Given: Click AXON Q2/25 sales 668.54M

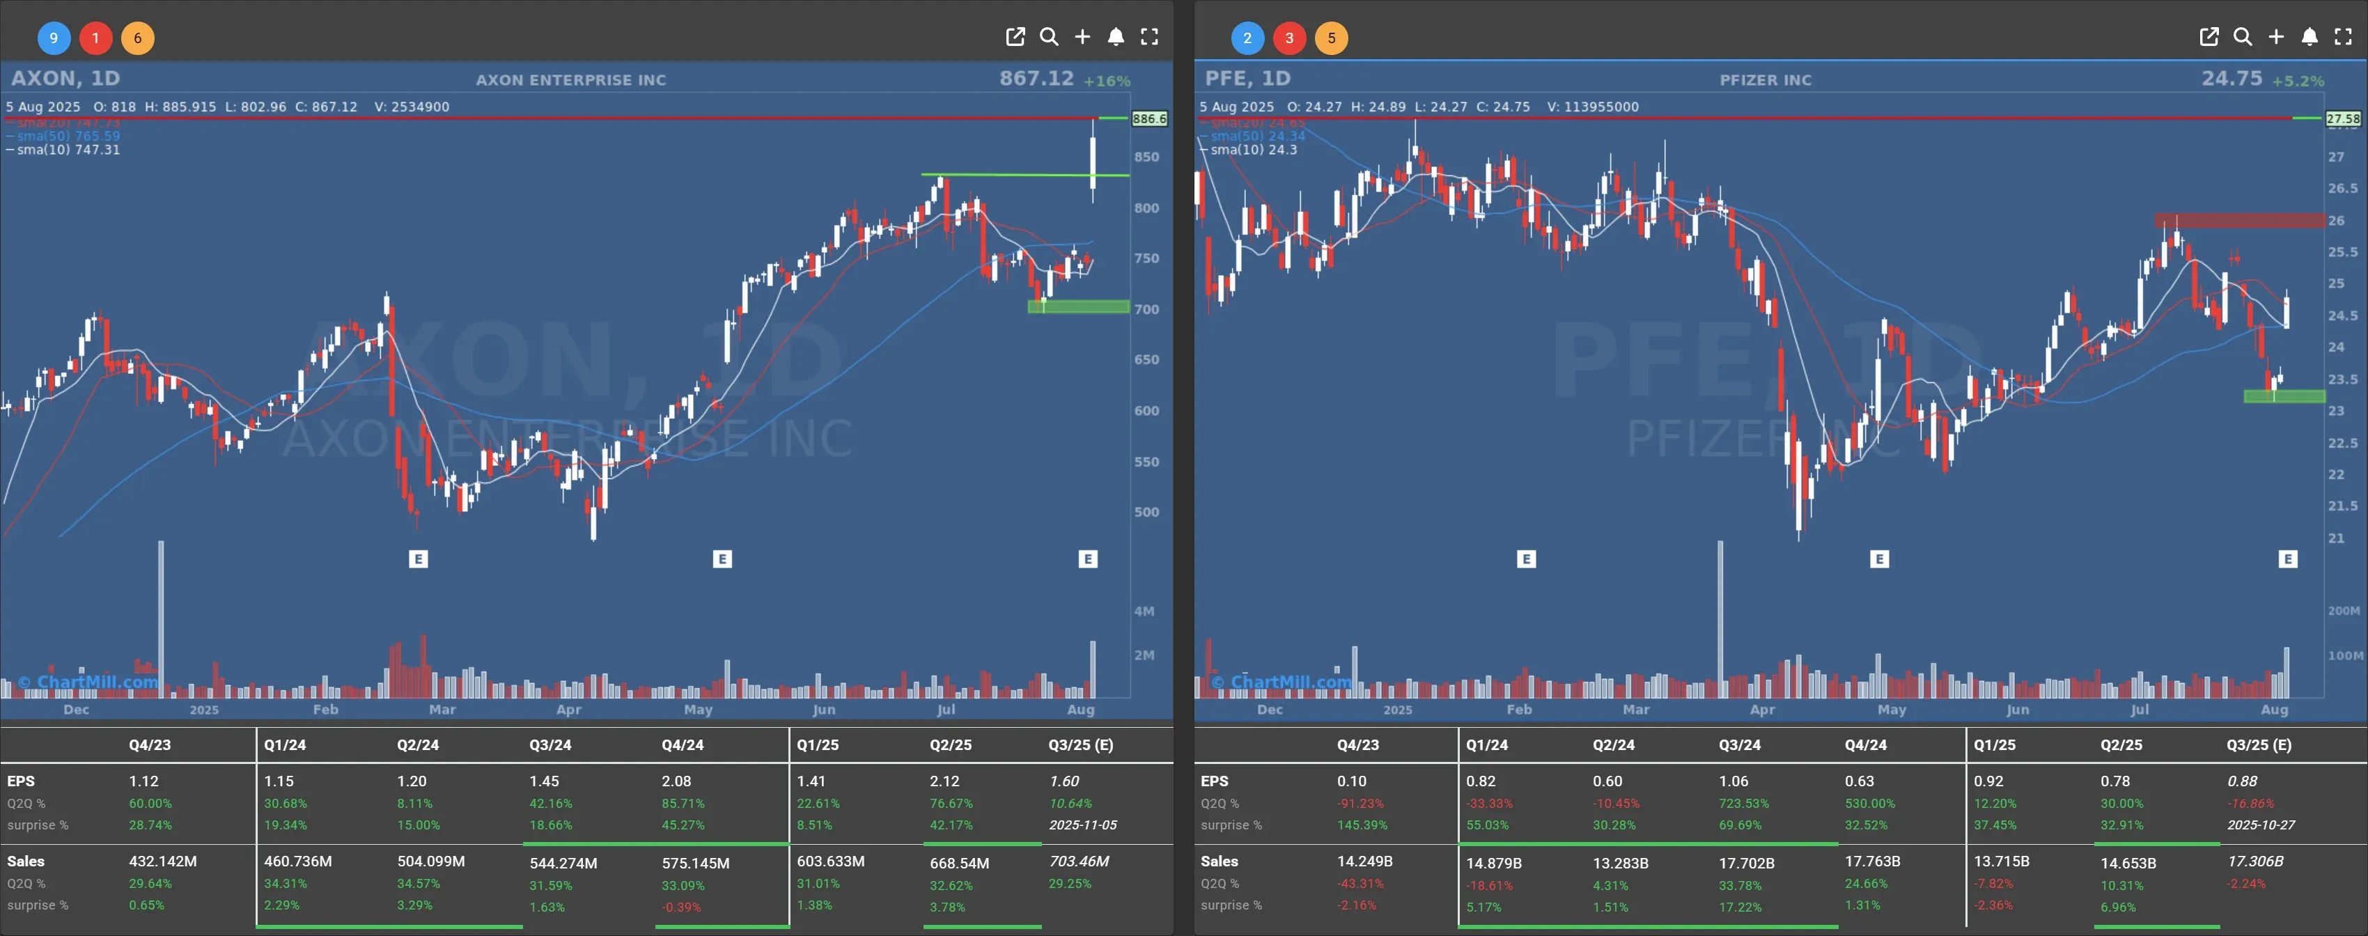Looking at the screenshot, I should tap(960, 864).
